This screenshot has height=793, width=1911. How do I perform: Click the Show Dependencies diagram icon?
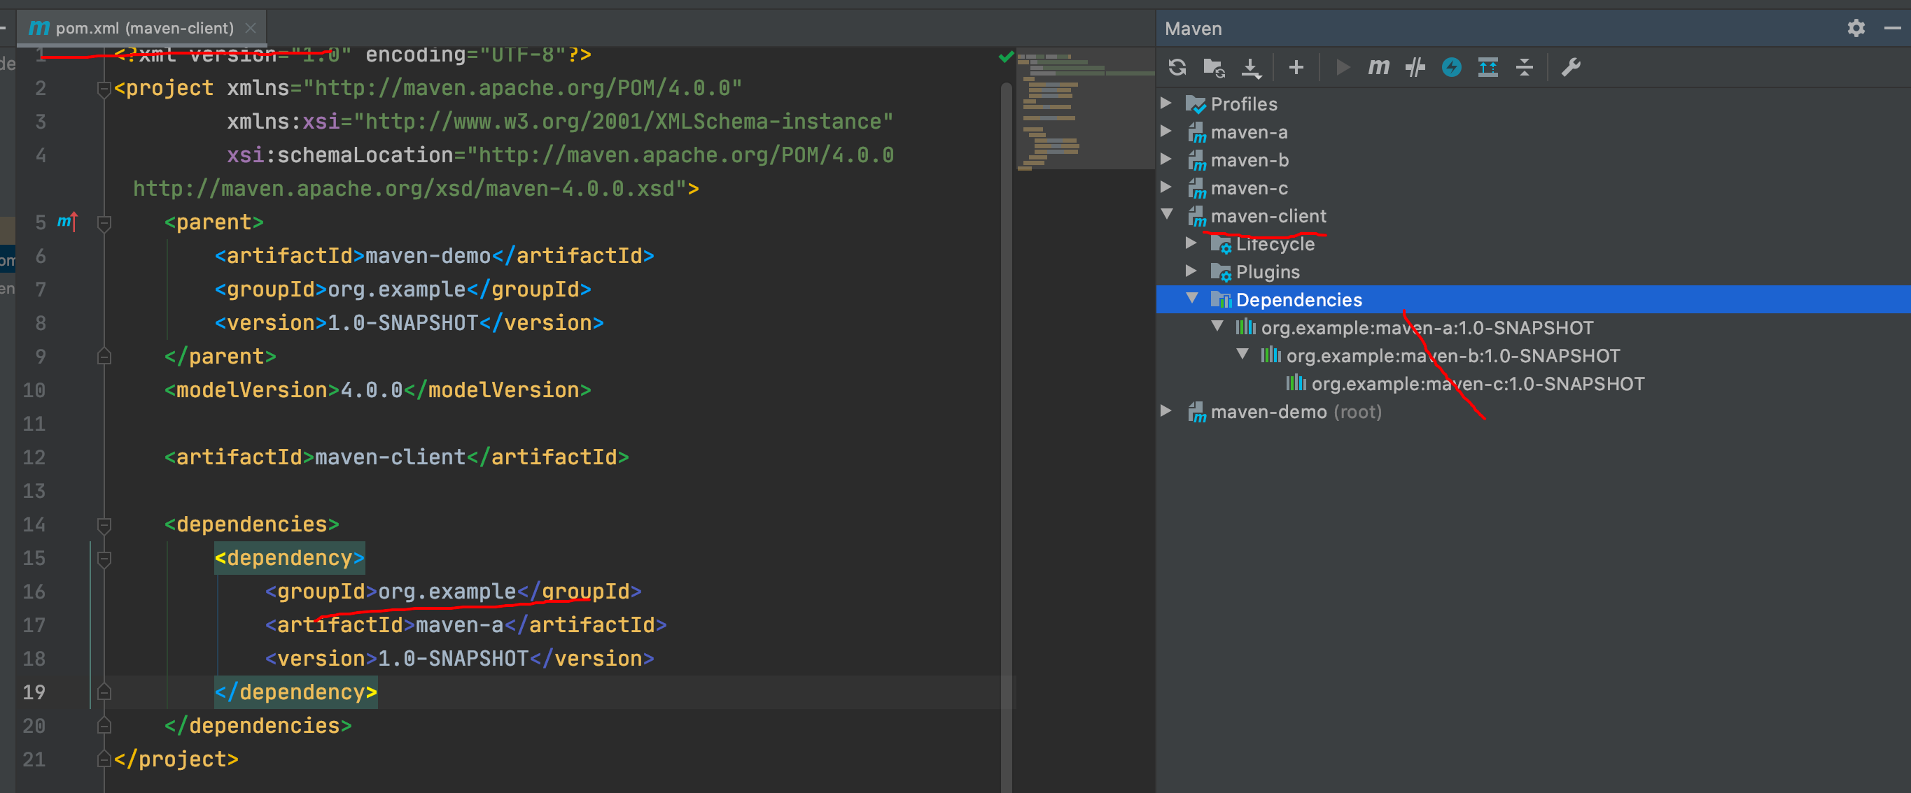click(1488, 67)
